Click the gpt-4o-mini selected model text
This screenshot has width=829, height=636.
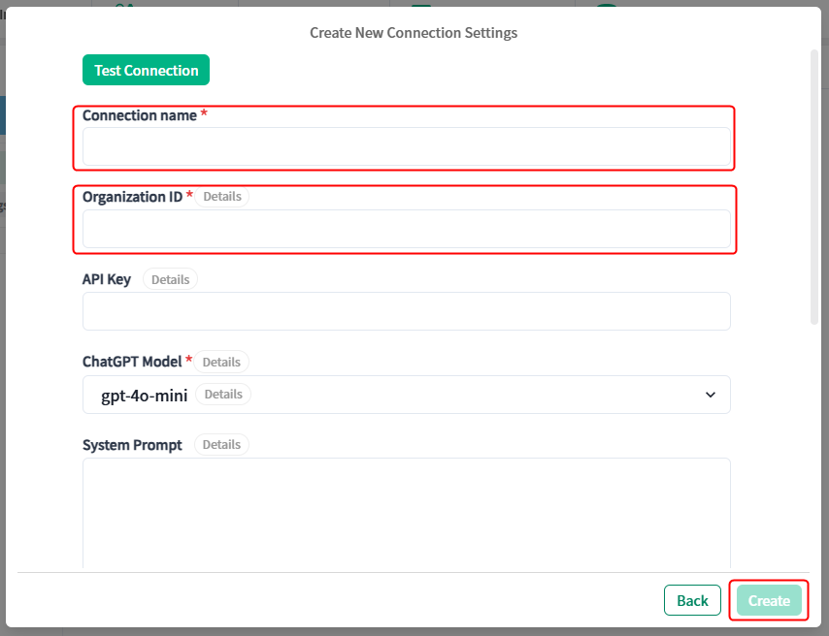145,396
